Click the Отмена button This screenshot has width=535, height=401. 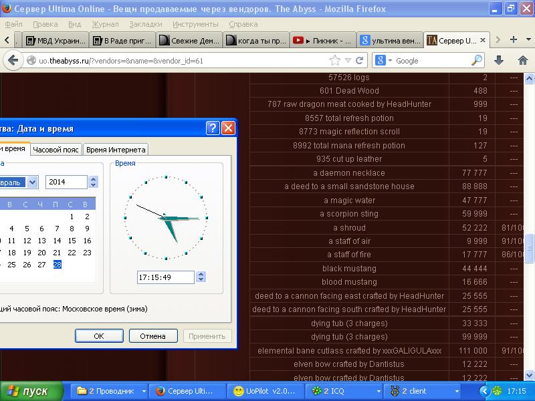(152, 336)
